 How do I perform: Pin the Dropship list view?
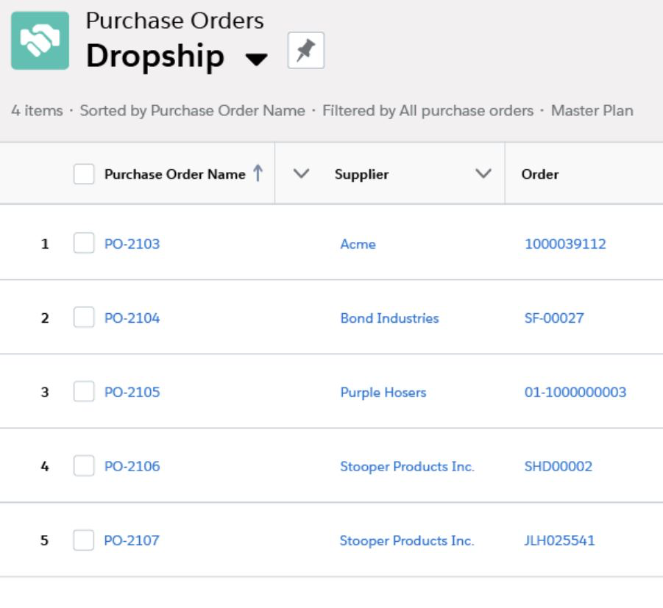click(305, 50)
